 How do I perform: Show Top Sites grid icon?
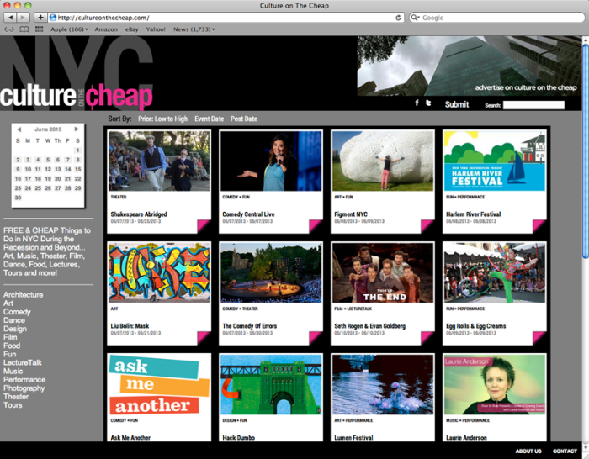tap(39, 29)
